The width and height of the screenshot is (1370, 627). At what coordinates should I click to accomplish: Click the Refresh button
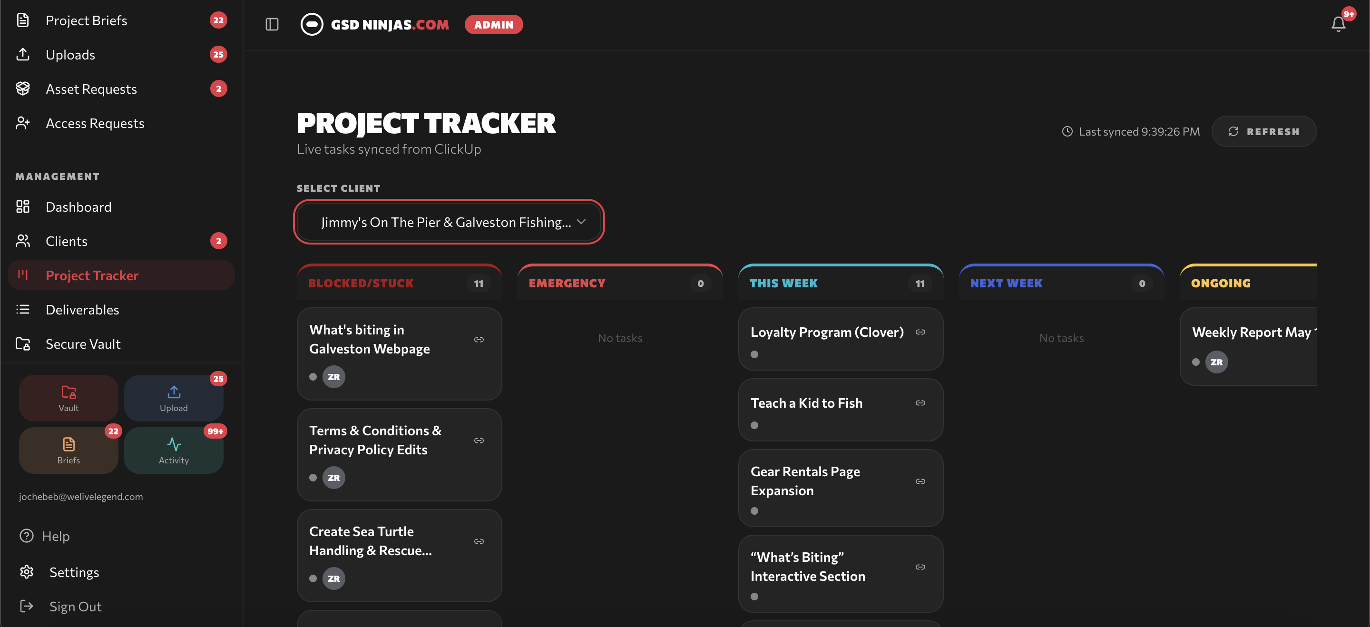[1263, 131]
